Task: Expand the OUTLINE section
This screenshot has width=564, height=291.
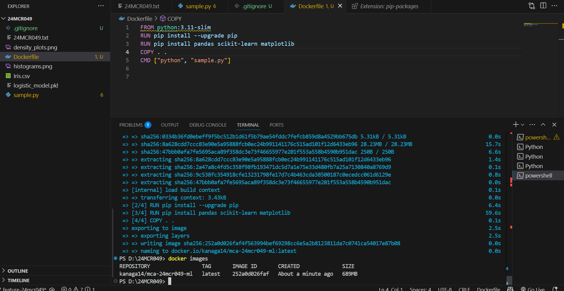Action: [x=55, y=271]
